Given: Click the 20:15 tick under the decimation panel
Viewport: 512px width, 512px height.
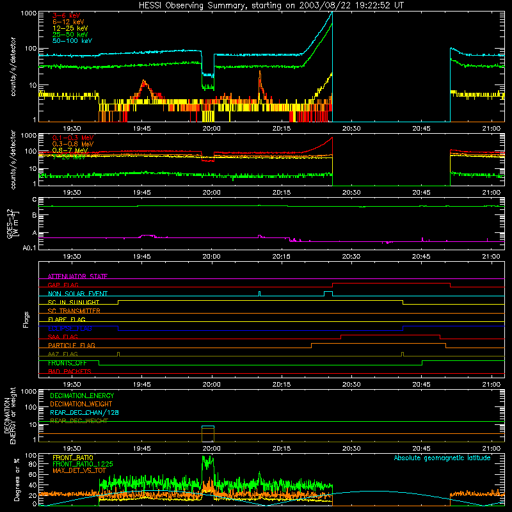Looking at the screenshot, I should (282, 449).
